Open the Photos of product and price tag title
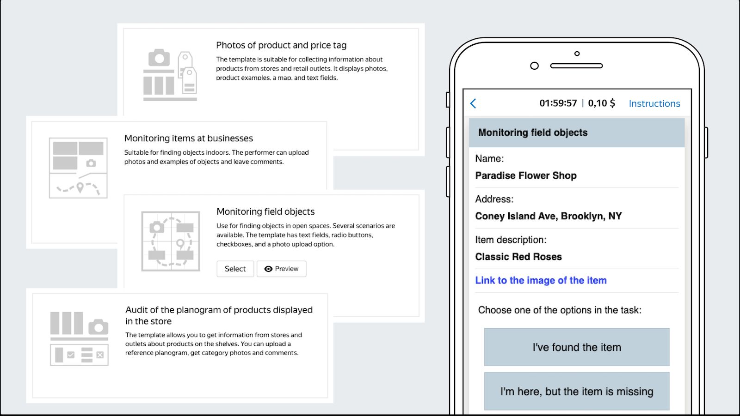 281,45
